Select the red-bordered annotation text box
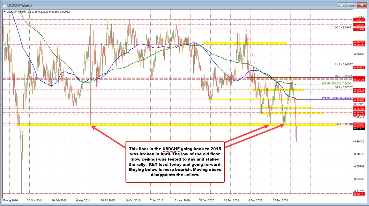The image size is (369, 206). click(175, 161)
